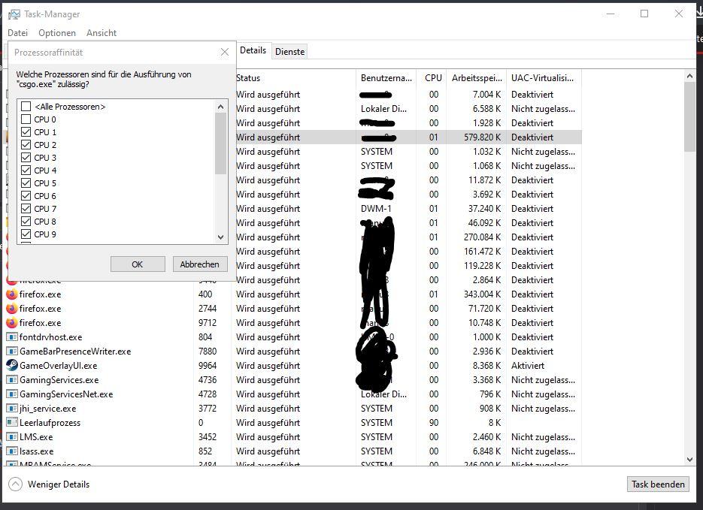Click the LMS.exe process icon
This screenshot has height=510, width=703.
12,437
